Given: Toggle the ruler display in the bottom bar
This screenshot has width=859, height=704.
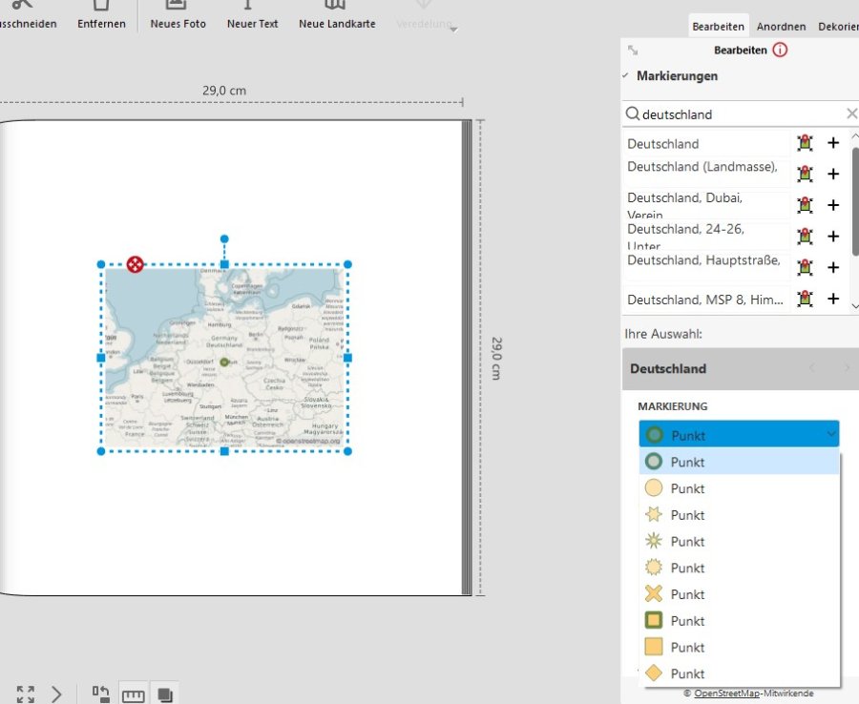Looking at the screenshot, I should pos(133,694).
